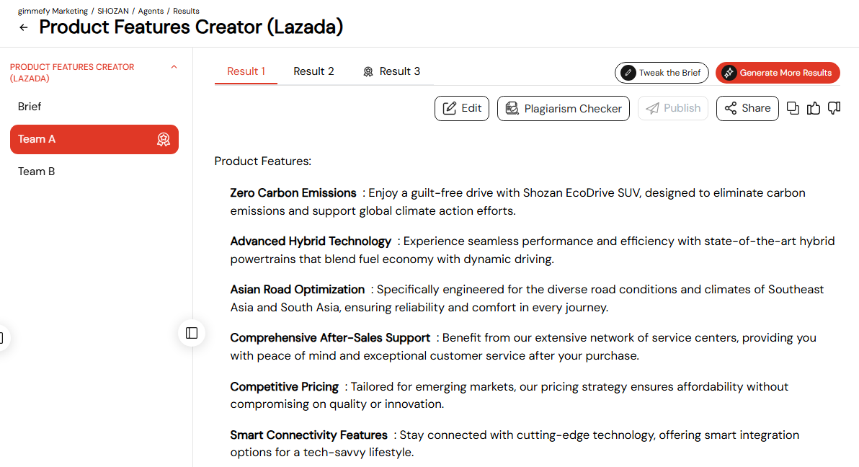The width and height of the screenshot is (859, 467).
Task: Run the Plagiarism Checker
Action: click(x=563, y=109)
